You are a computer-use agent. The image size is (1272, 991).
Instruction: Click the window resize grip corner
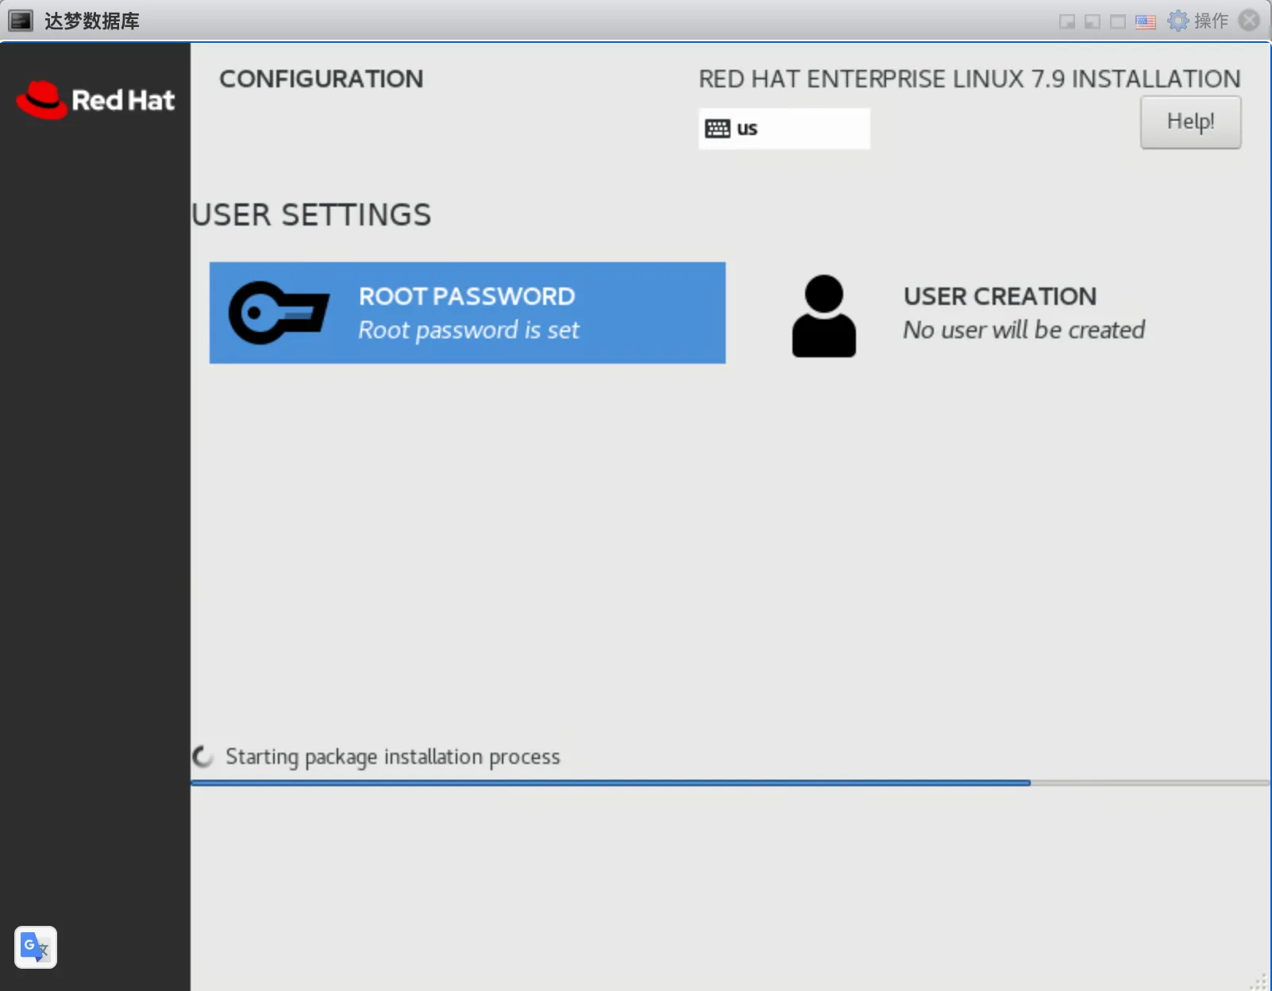[1259, 981]
